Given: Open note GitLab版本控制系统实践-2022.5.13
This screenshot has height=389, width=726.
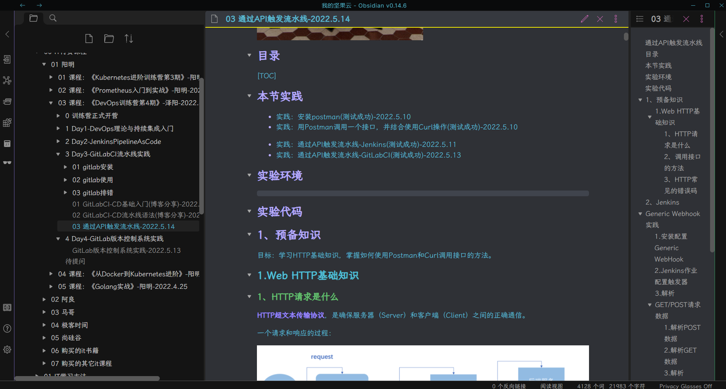Looking at the screenshot, I should [126, 250].
